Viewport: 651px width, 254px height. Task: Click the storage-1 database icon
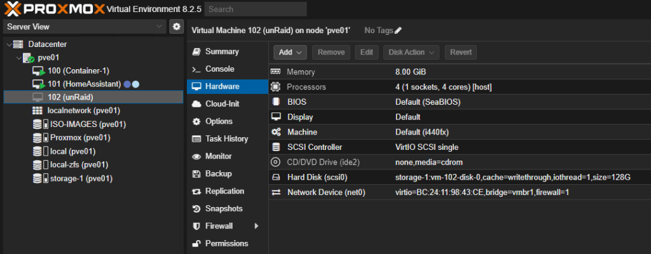click(40, 178)
